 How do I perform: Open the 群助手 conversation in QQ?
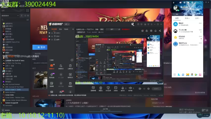pyautogui.click(x=188, y=24)
